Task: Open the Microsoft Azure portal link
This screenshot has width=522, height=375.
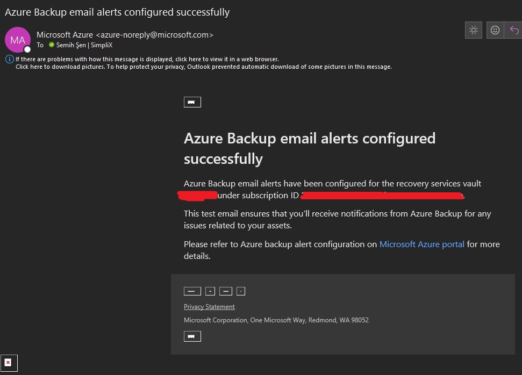Action: pos(421,244)
